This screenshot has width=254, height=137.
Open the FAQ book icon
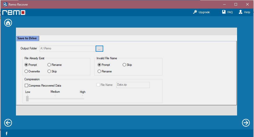224,12
